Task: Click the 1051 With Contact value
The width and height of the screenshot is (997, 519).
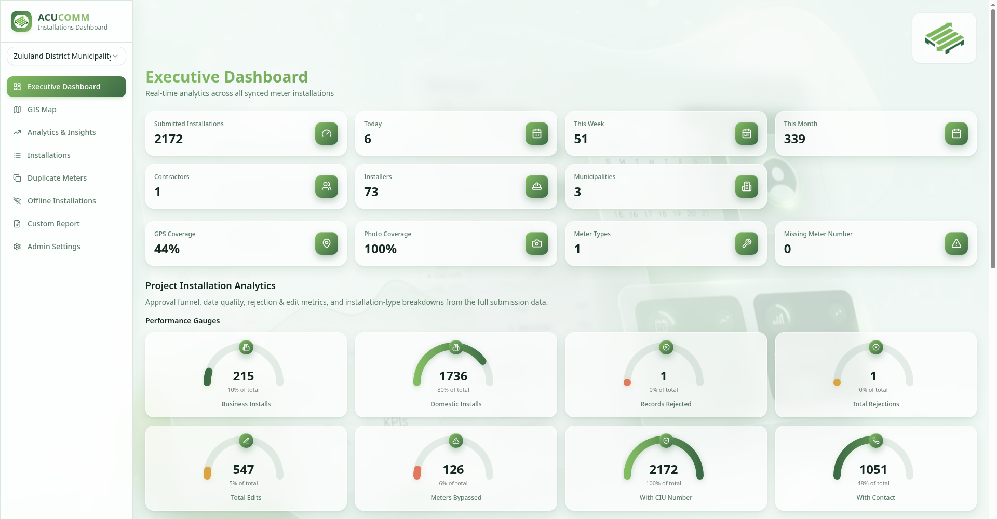Action: 873,469
